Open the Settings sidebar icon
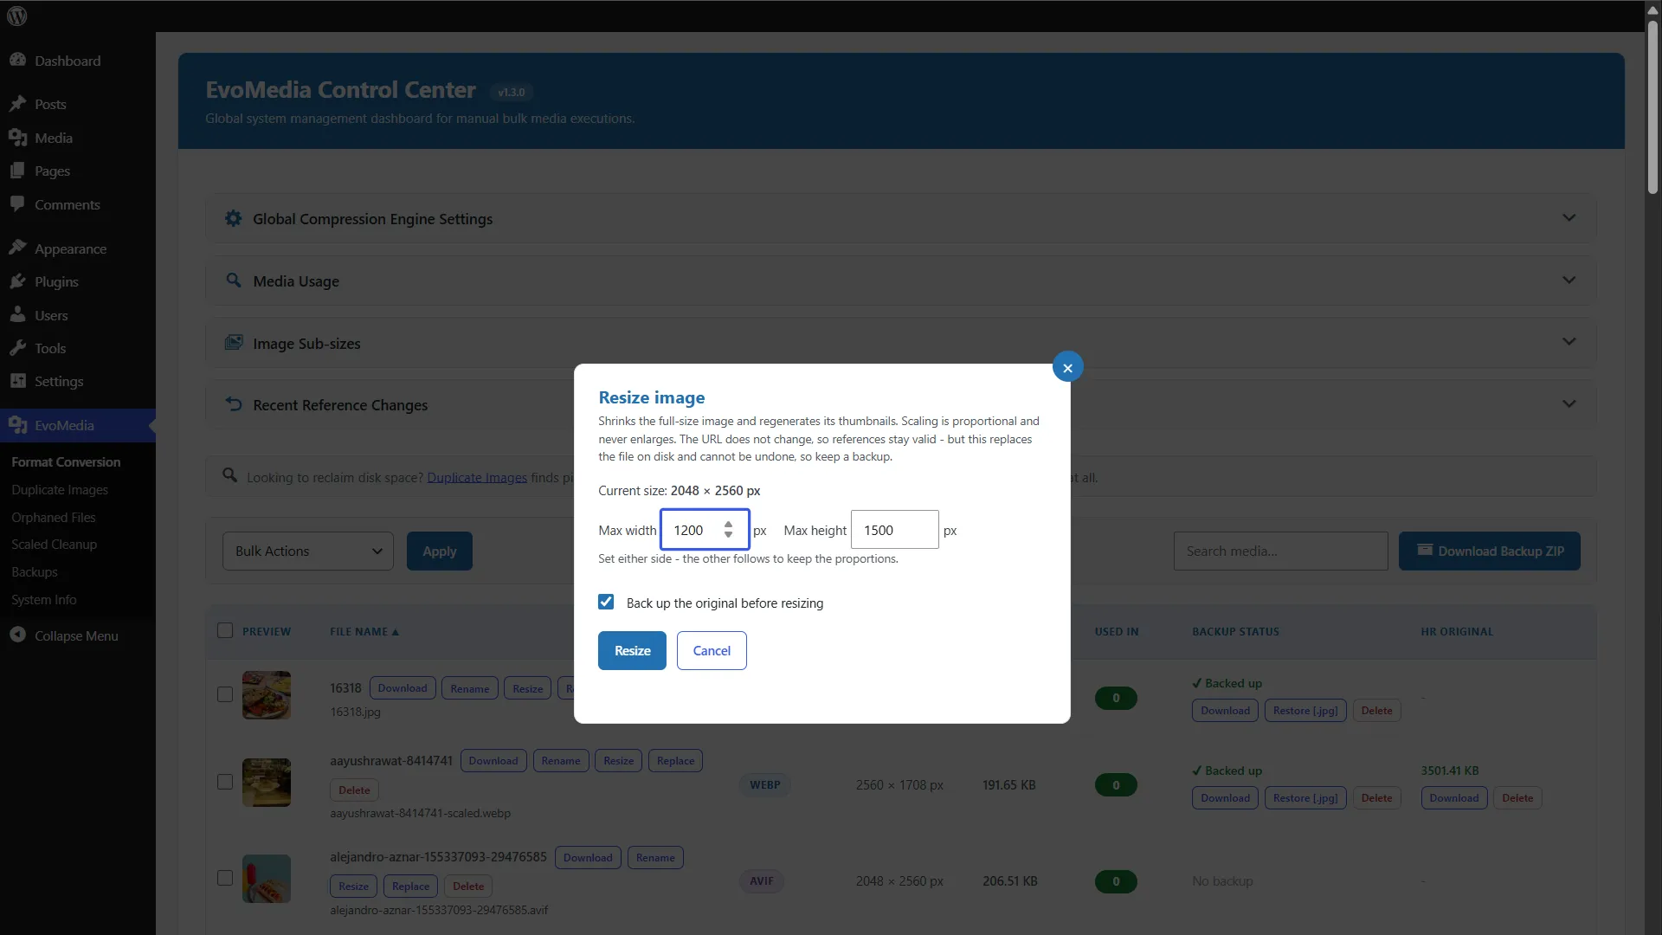 17,381
